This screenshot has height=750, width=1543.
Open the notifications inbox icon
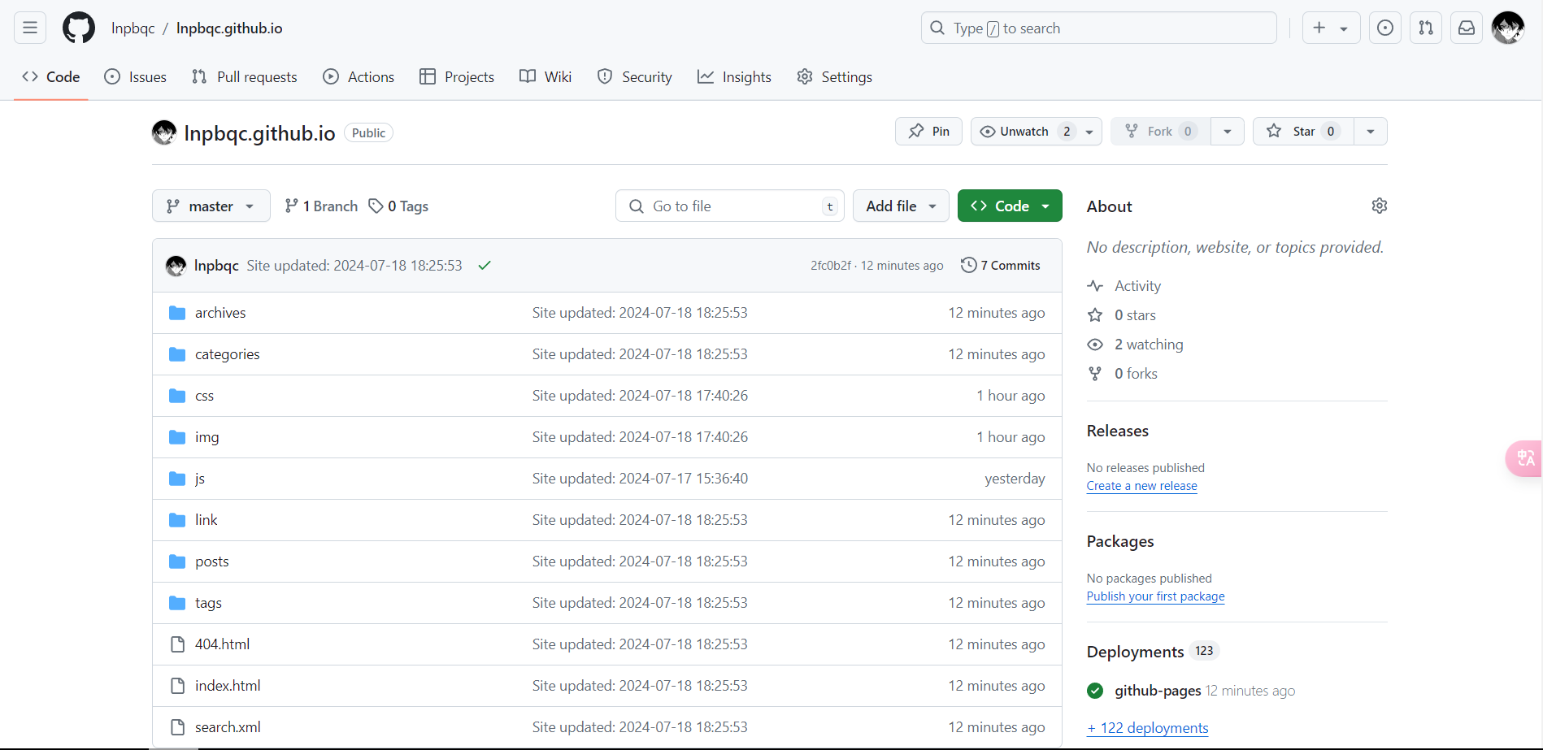click(x=1467, y=28)
